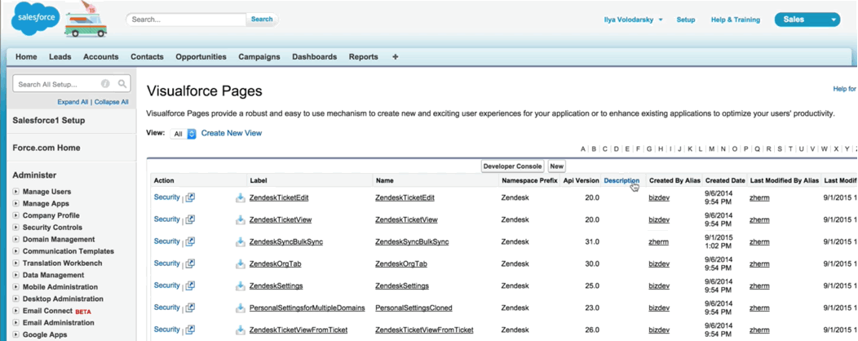Expand the Company Profile tree node
The image size is (858, 341).
click(x=15, y=215)
